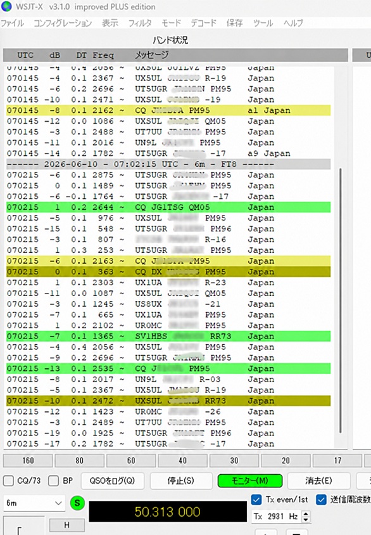Click the 50.313 000 frequency display
The width and height of the screenshot is (371, 535).
coord(168,512)
